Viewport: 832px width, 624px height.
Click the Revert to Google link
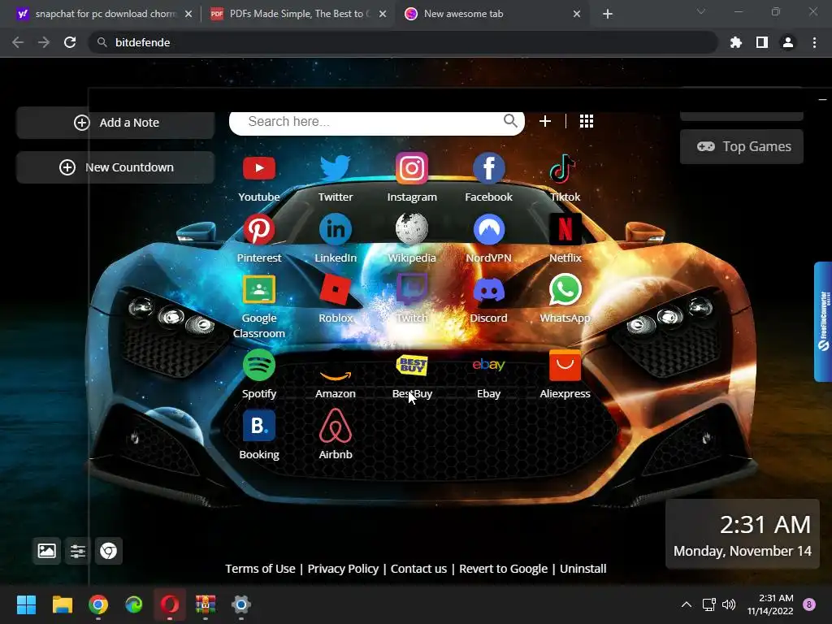pyautogui.click(x=503, y=568)
